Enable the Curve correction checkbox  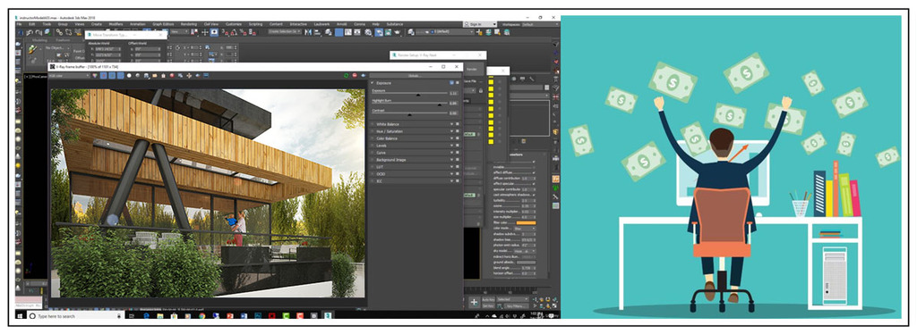pos(372,153)
